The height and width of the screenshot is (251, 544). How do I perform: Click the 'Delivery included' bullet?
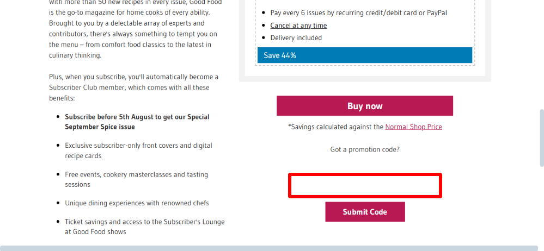coord(296,38)
